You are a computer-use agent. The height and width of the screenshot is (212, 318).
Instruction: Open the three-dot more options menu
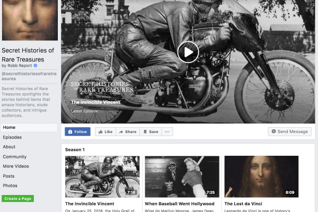(167, 131)
